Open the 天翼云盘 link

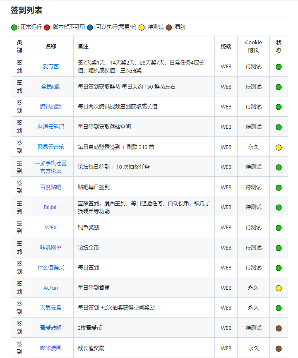pos(50,308)
